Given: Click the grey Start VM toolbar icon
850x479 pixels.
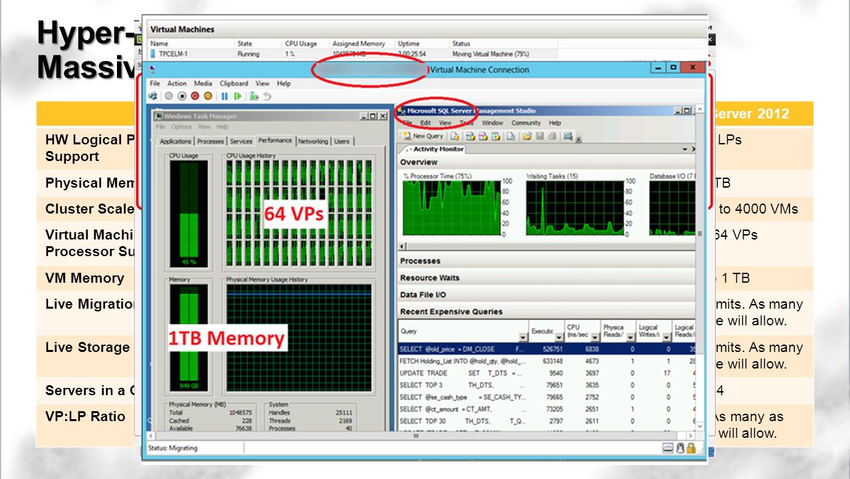Looking at the screenshot, I should tap(169, 96).
